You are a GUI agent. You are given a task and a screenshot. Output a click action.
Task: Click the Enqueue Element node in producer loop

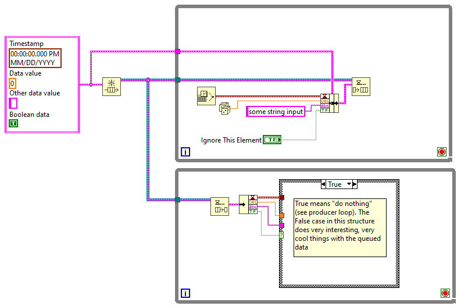(361, 87)
